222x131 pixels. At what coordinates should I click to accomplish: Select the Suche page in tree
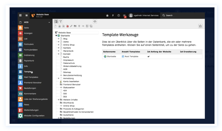[x=66, y=57]
